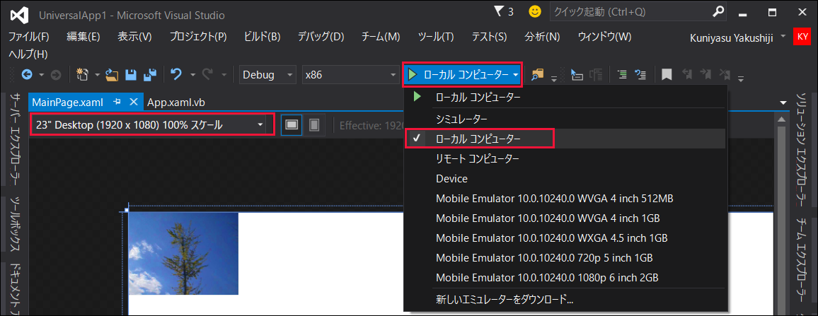818x316 pixels.
Task: Expand the Redo history dropdown arrow
Action: [x=224, y=75]
